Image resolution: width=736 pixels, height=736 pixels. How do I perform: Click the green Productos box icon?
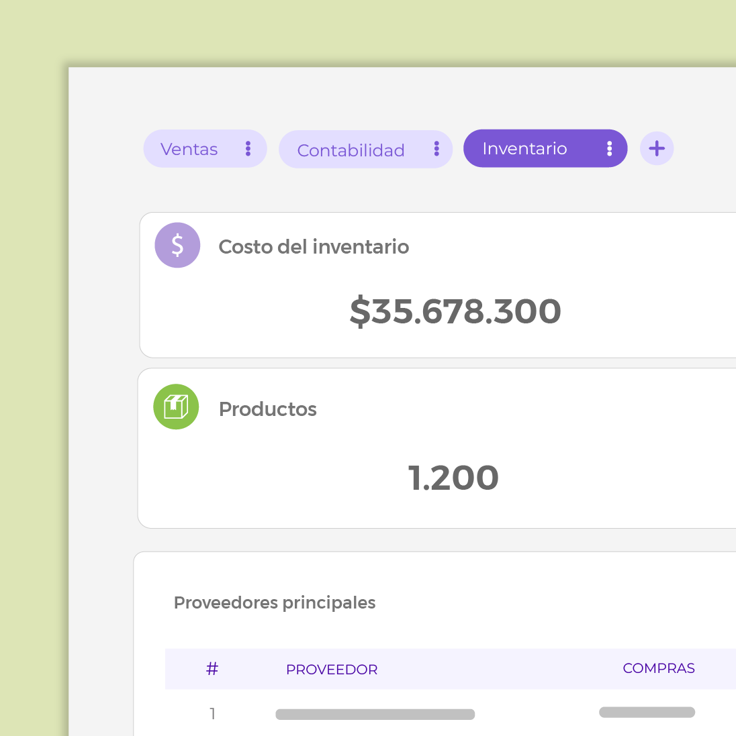[x=176, y=407]
